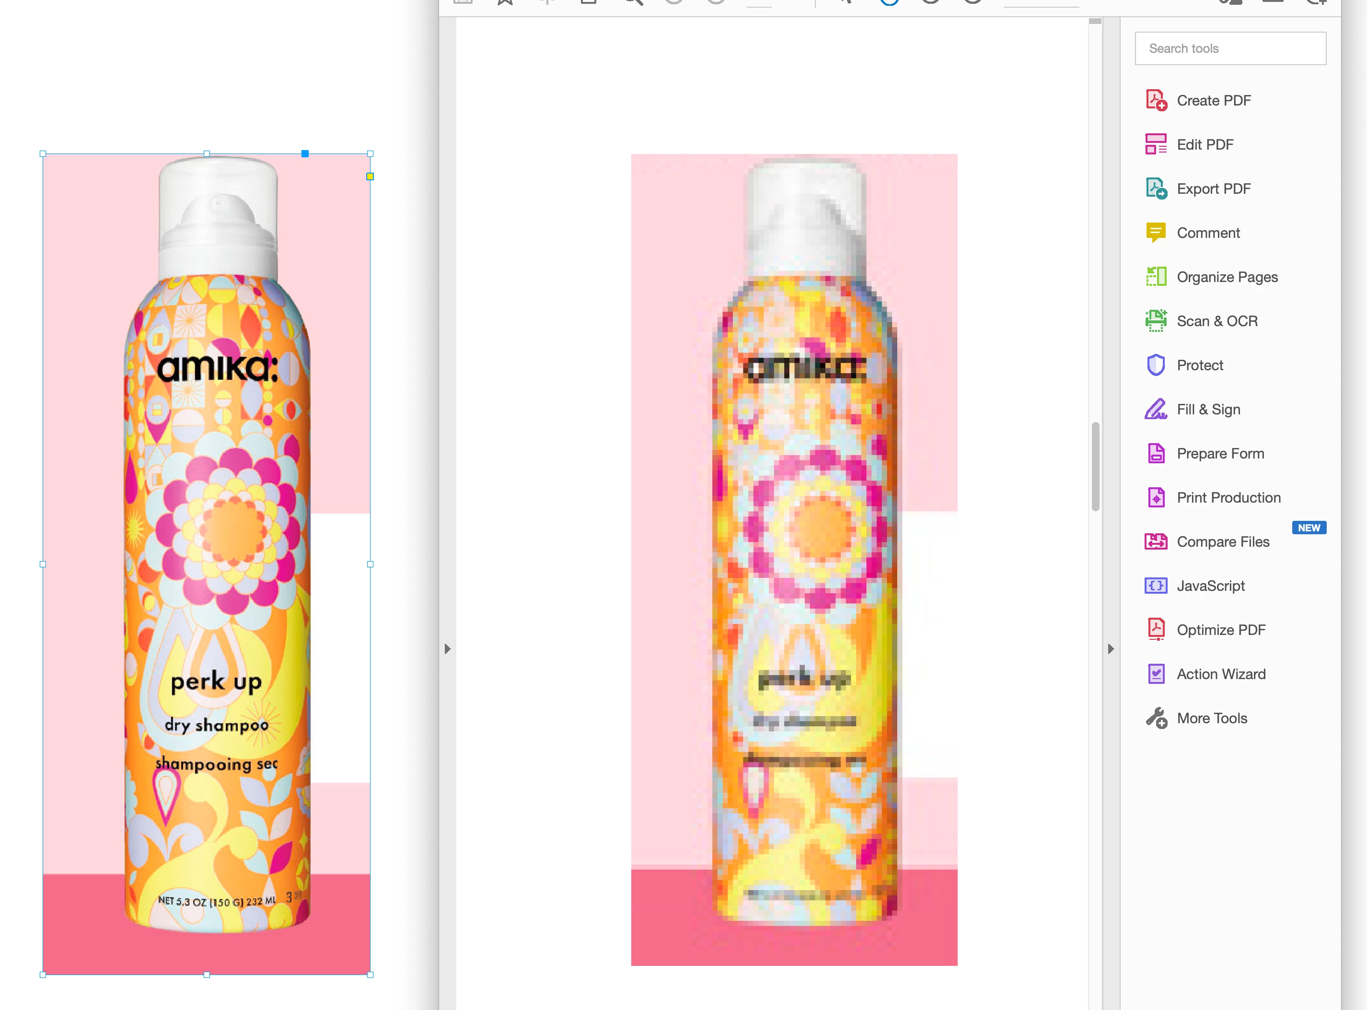This screenshot has width=1367, height=1010.
Task: Expand the left navigation pane arrow
Action: click(x=447, y=649)
